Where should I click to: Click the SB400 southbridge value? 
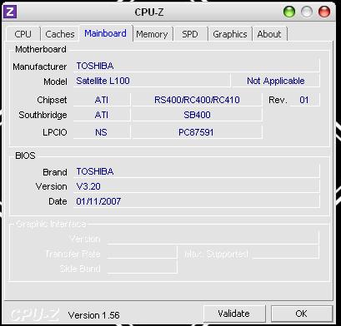point(197,115)
